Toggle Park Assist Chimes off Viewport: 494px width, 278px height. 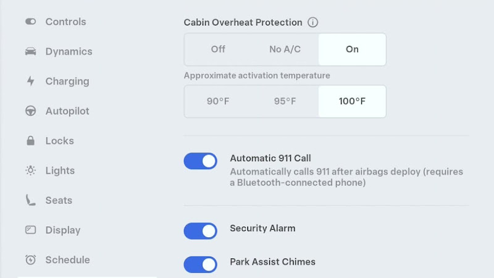(x=201, y=264)
